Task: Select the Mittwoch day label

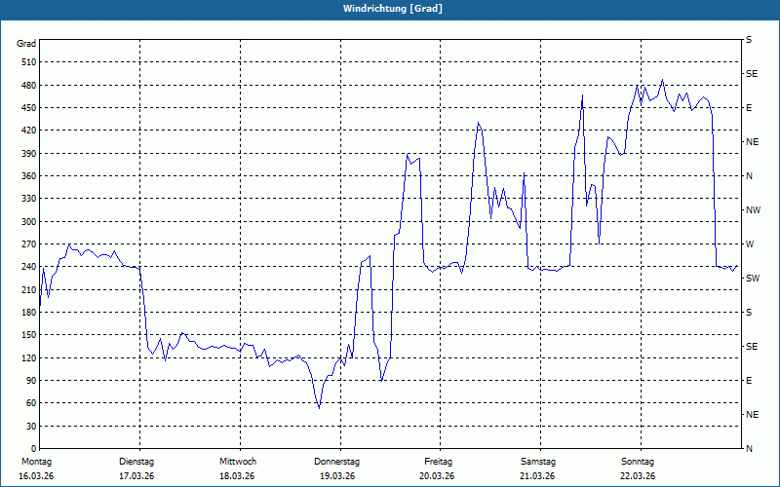Action: click(x=238, y=461)
